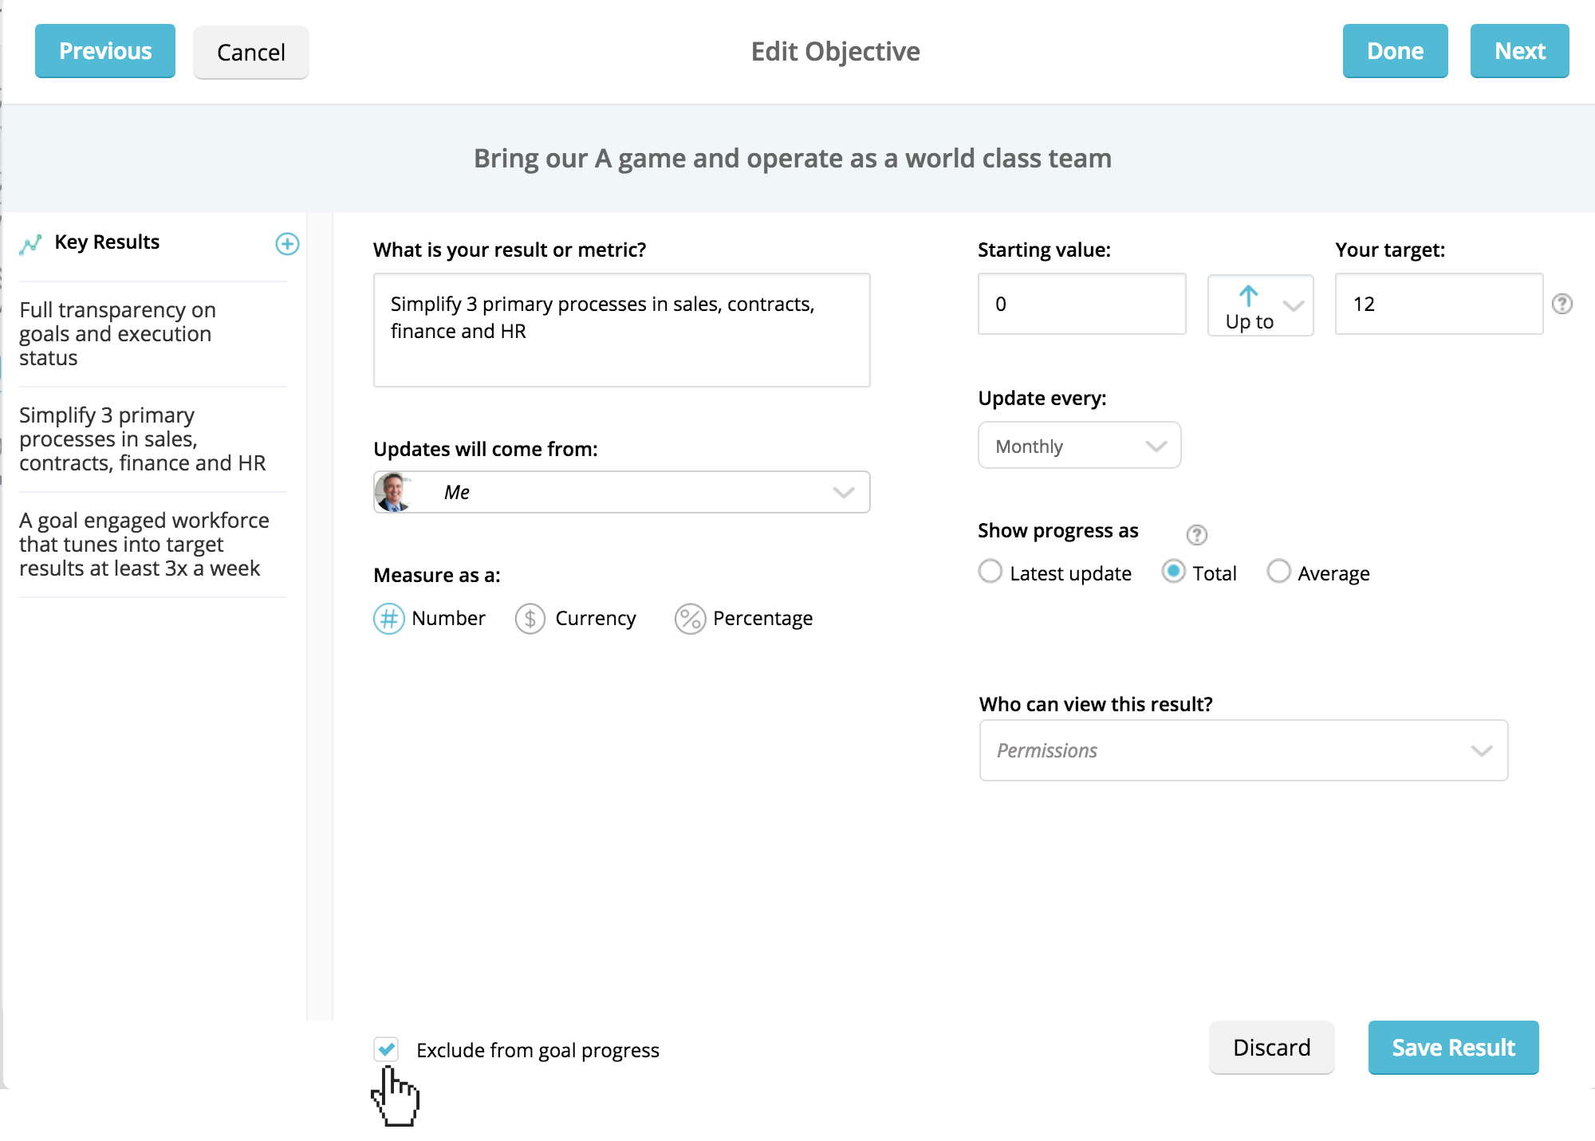Viewport: 1595px width, 1141px height.
Task: Click the Save Result button
Action: [x=1453, y=1048]
